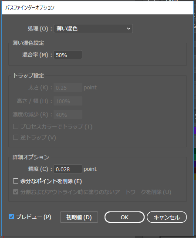Click the 混合率 (M) label
Image resolution: width=196 pixels, height=238 pixels.
coord(35,55)
